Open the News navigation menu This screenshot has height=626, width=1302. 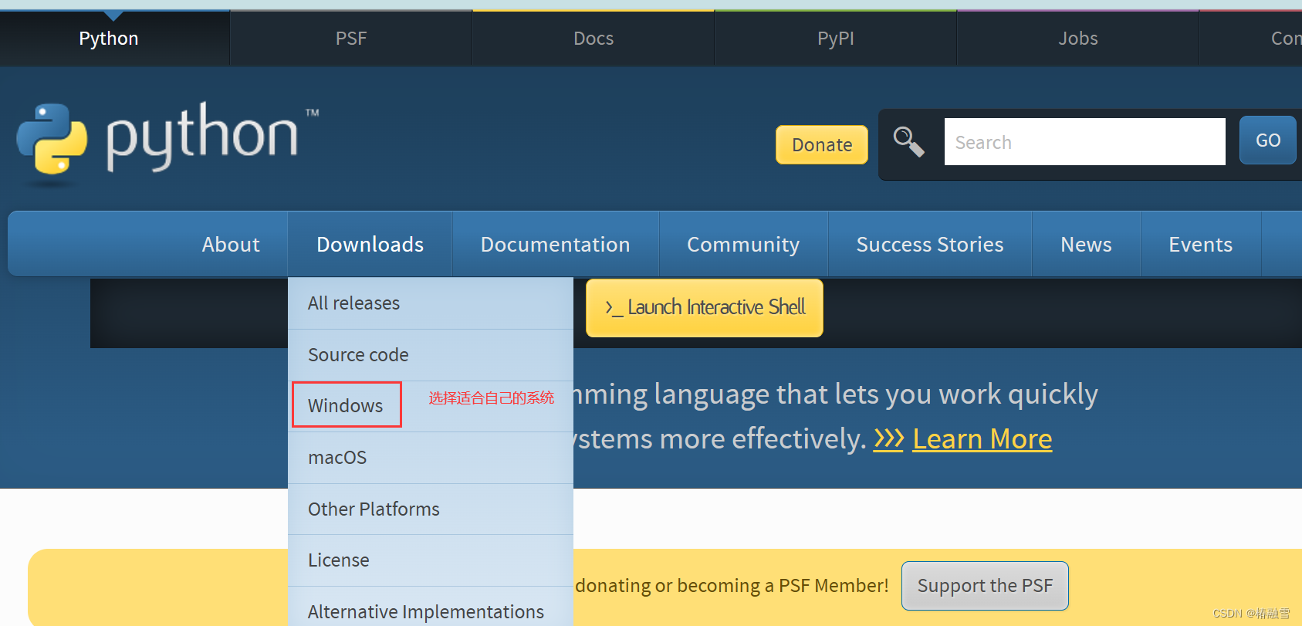[1086, 245]
